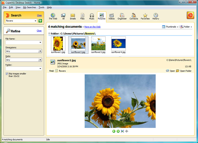Expand the File Name dropdown
Viewport: 198px width, 143px height.
coord(40,43)
